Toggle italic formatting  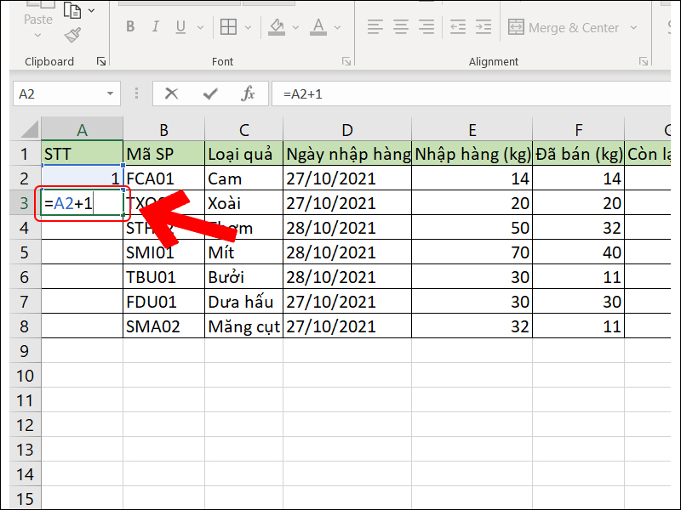pyautogui.click(x=155, y=26)
